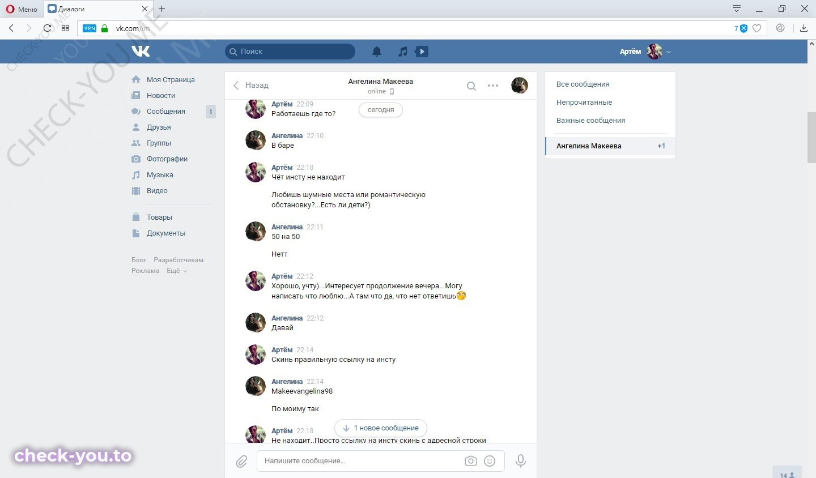Toggle the VPN badge in address bar

[x=90, y=28]
